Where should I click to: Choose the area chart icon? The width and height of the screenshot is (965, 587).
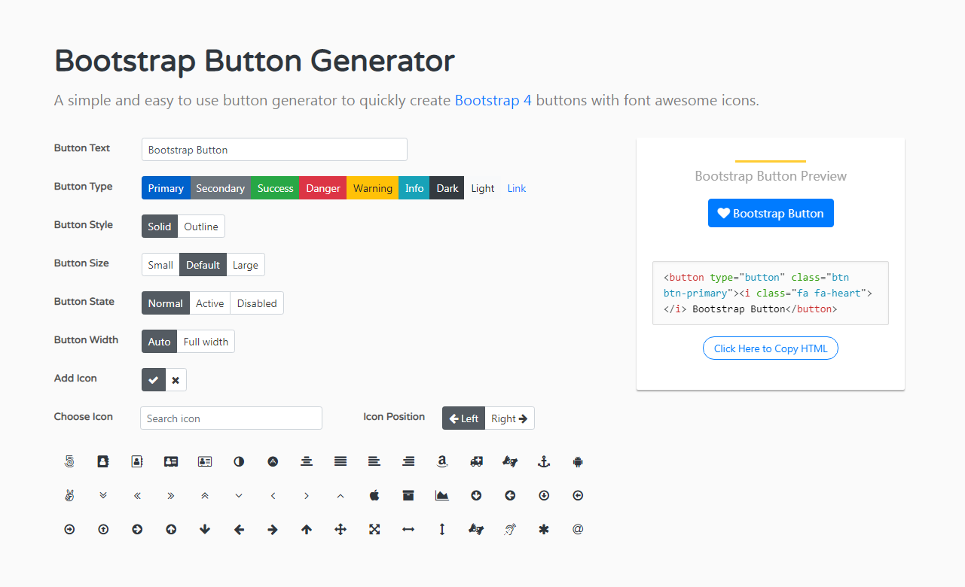[x=442, y=495]
